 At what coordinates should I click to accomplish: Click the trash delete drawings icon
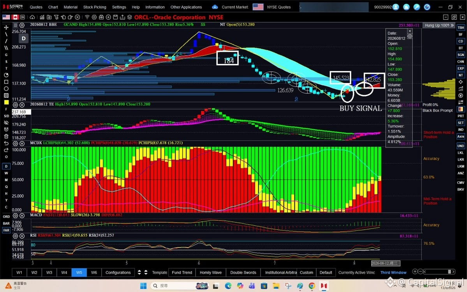6,136
